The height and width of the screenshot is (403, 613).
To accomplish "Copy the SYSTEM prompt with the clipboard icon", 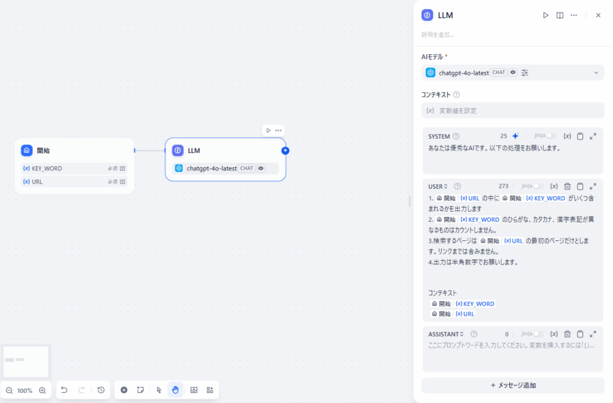I will click(580, 136).
